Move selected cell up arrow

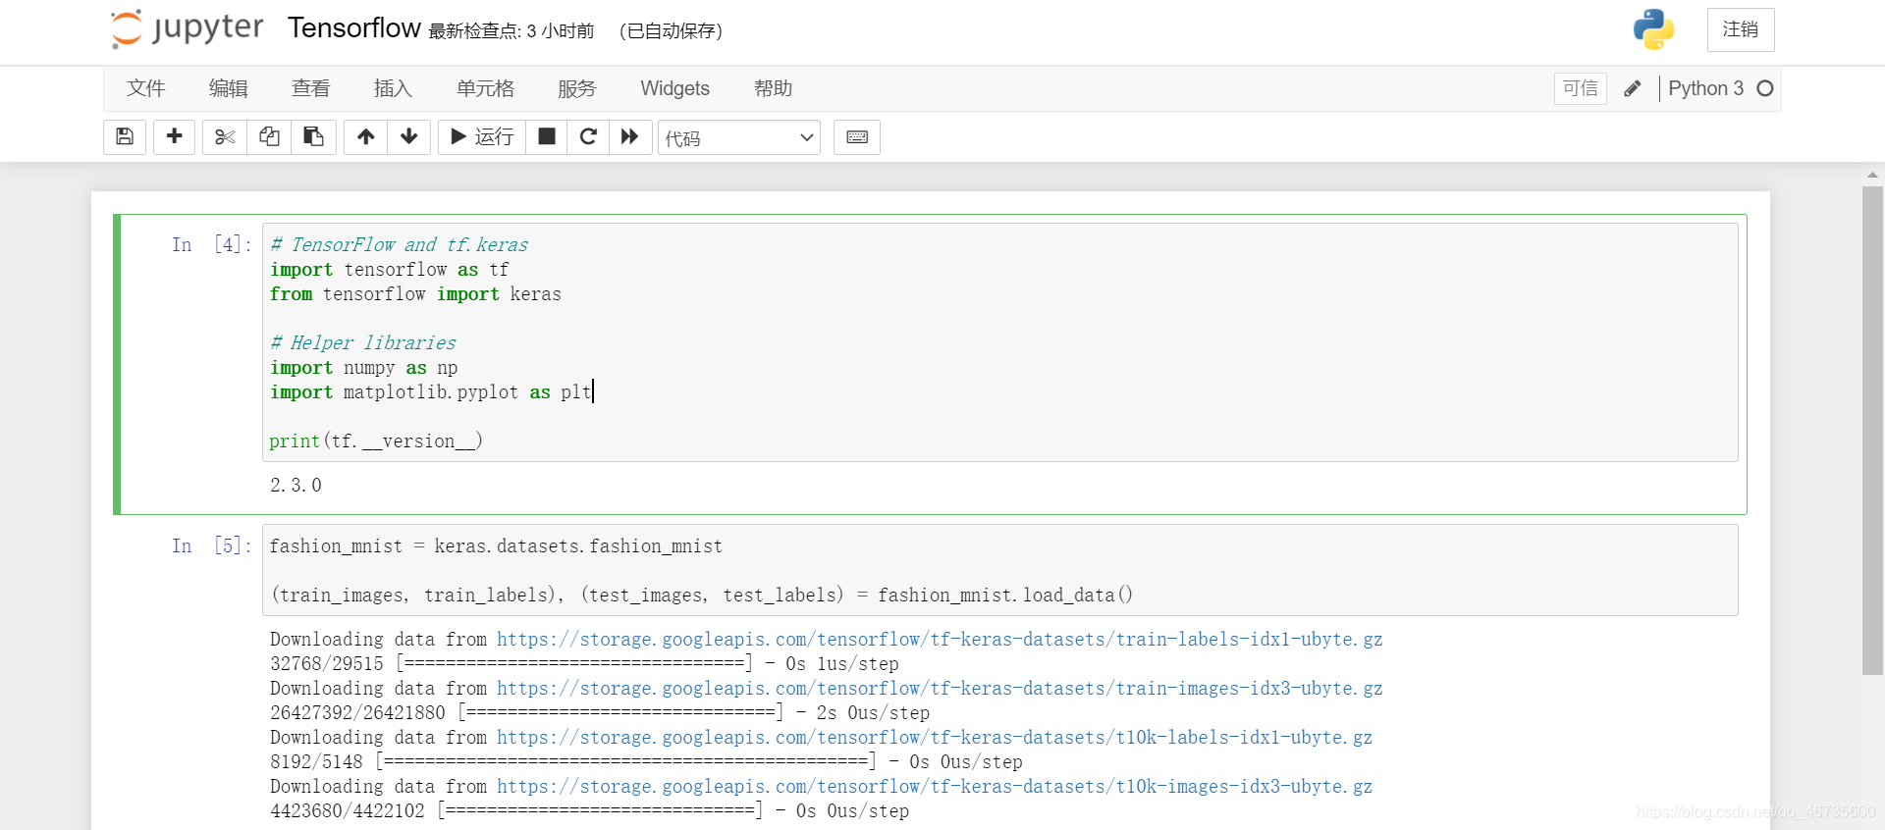(x=365, y=137)
